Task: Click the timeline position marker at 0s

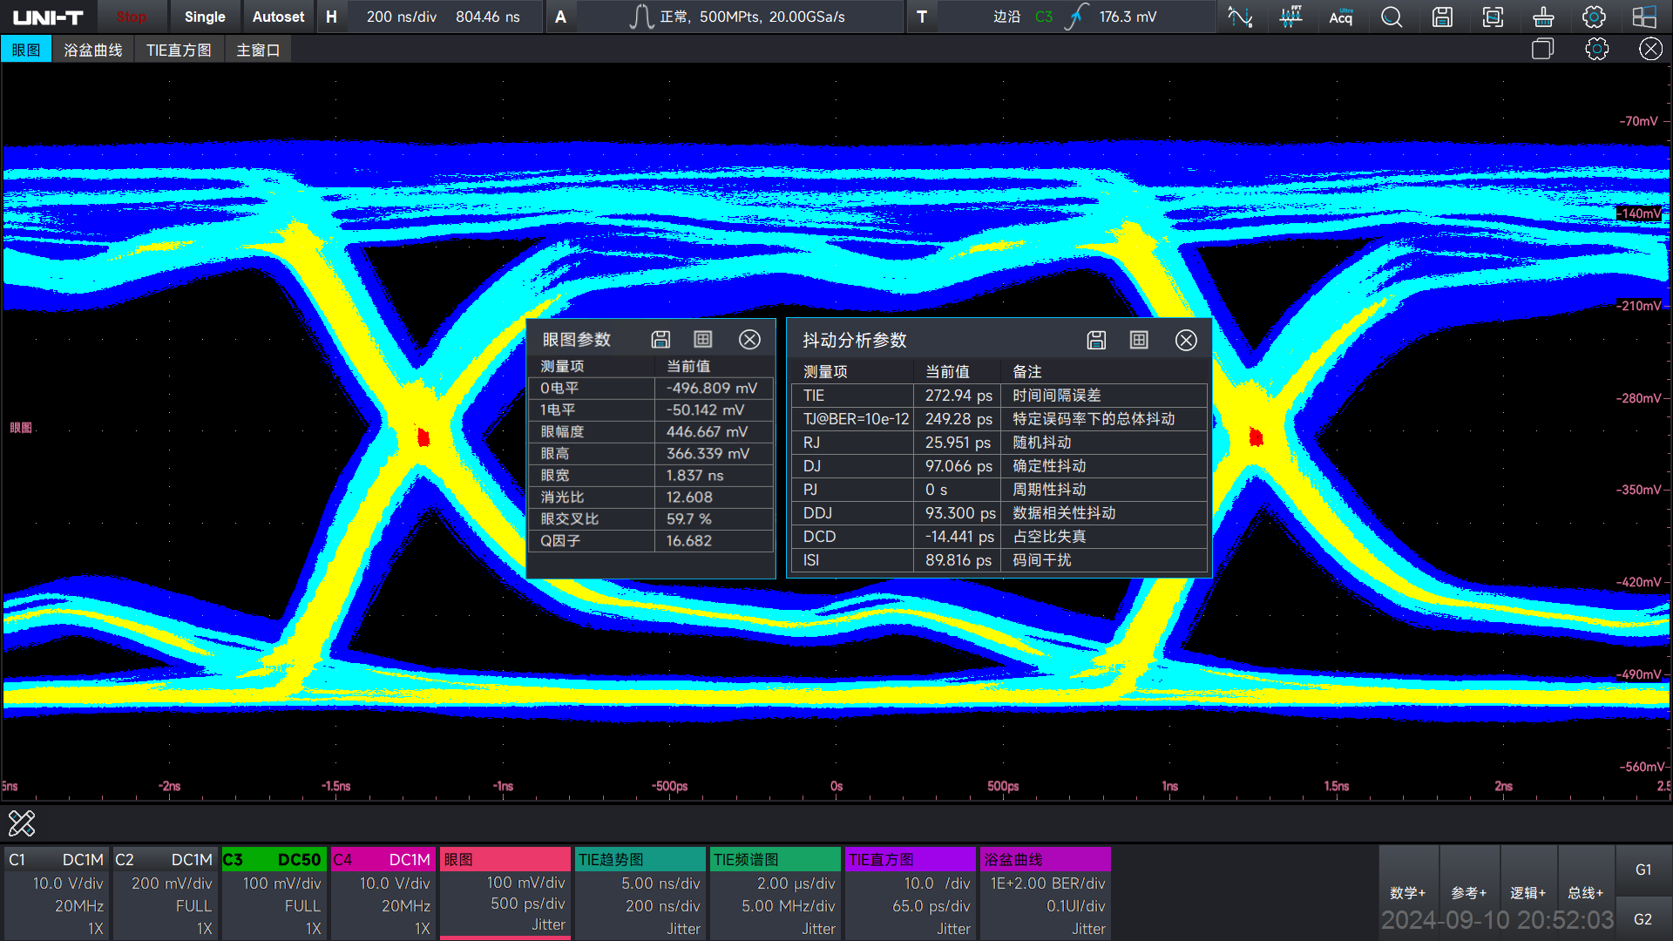Action: pyautogui.click(x=836, y=785)
